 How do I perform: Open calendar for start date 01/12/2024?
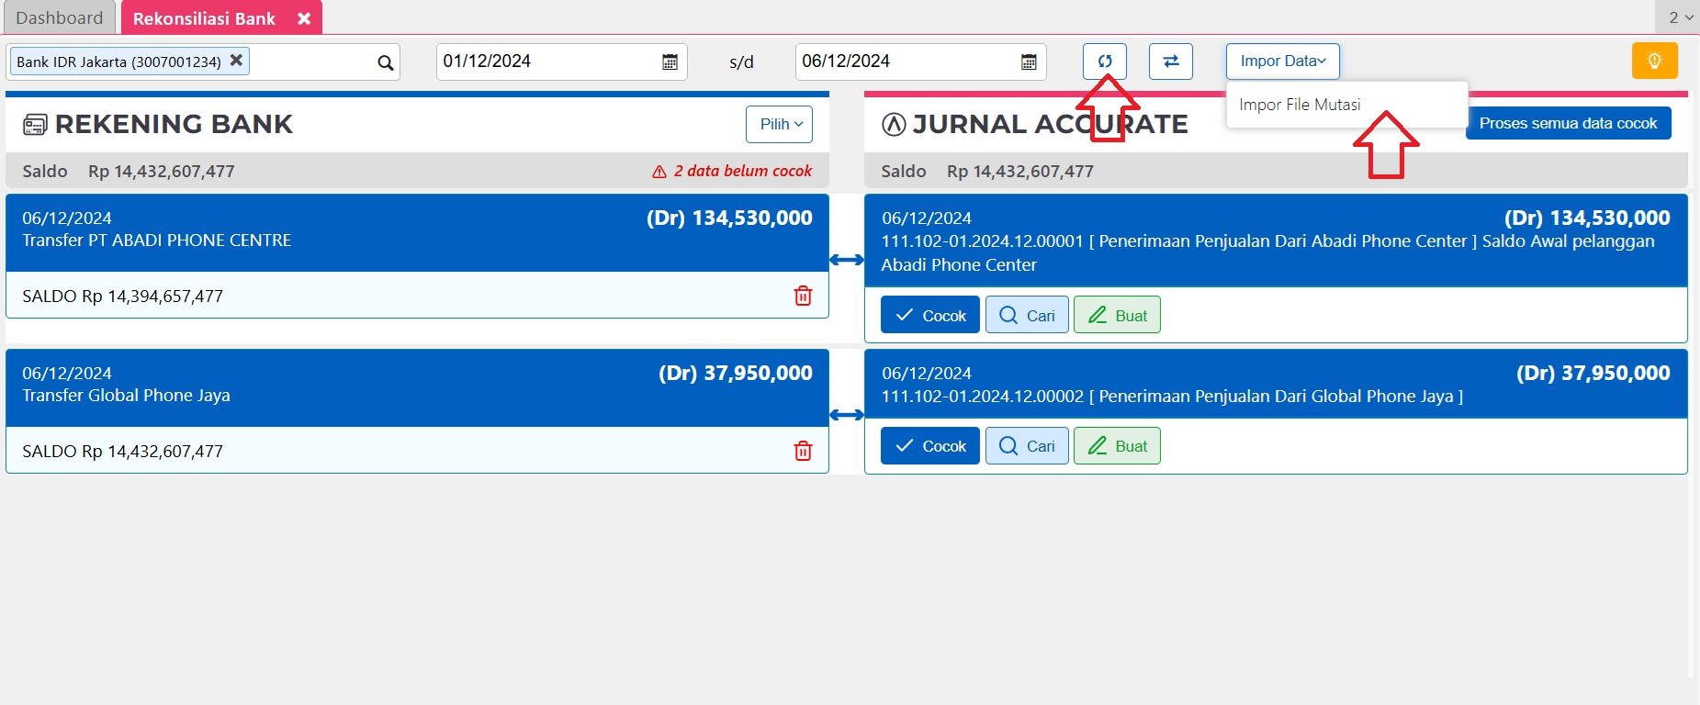(670, 62)
